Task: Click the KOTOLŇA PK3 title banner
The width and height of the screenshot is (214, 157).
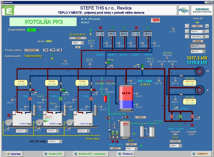Action: [x=43, y=22]
